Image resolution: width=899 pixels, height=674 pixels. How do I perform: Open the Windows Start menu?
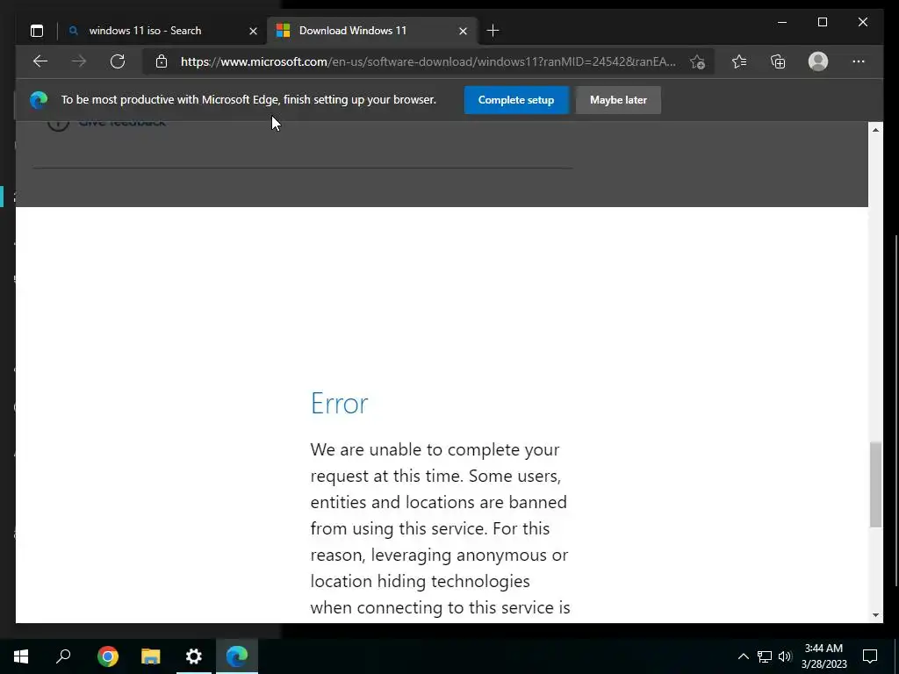21,656
